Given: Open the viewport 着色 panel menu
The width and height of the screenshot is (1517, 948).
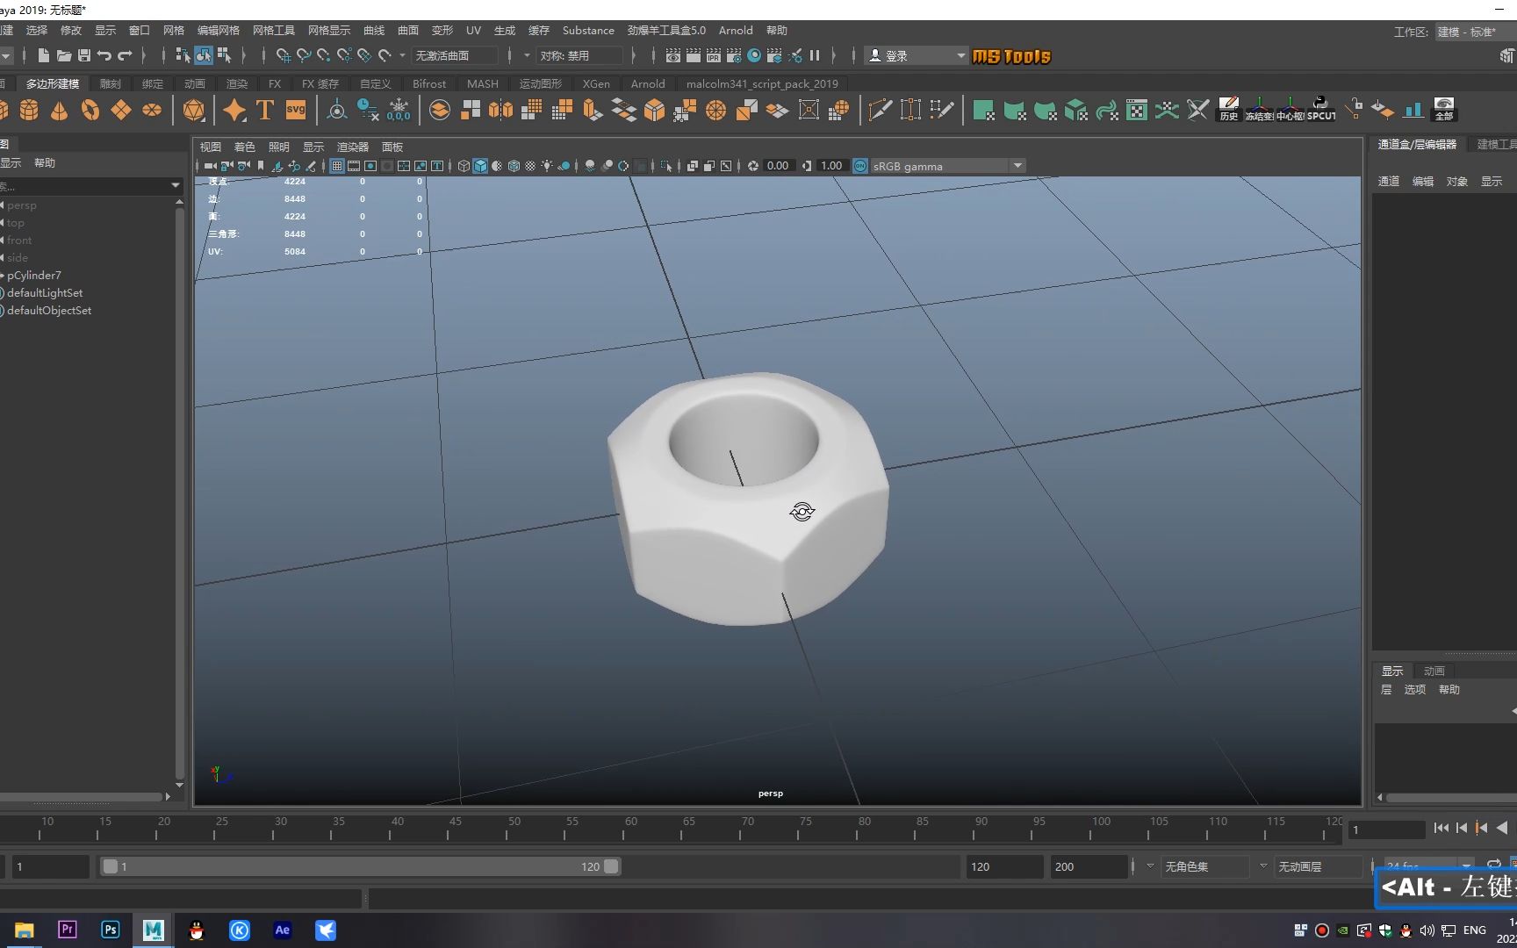Looking at the screenshot, I should tap(244, 147).
